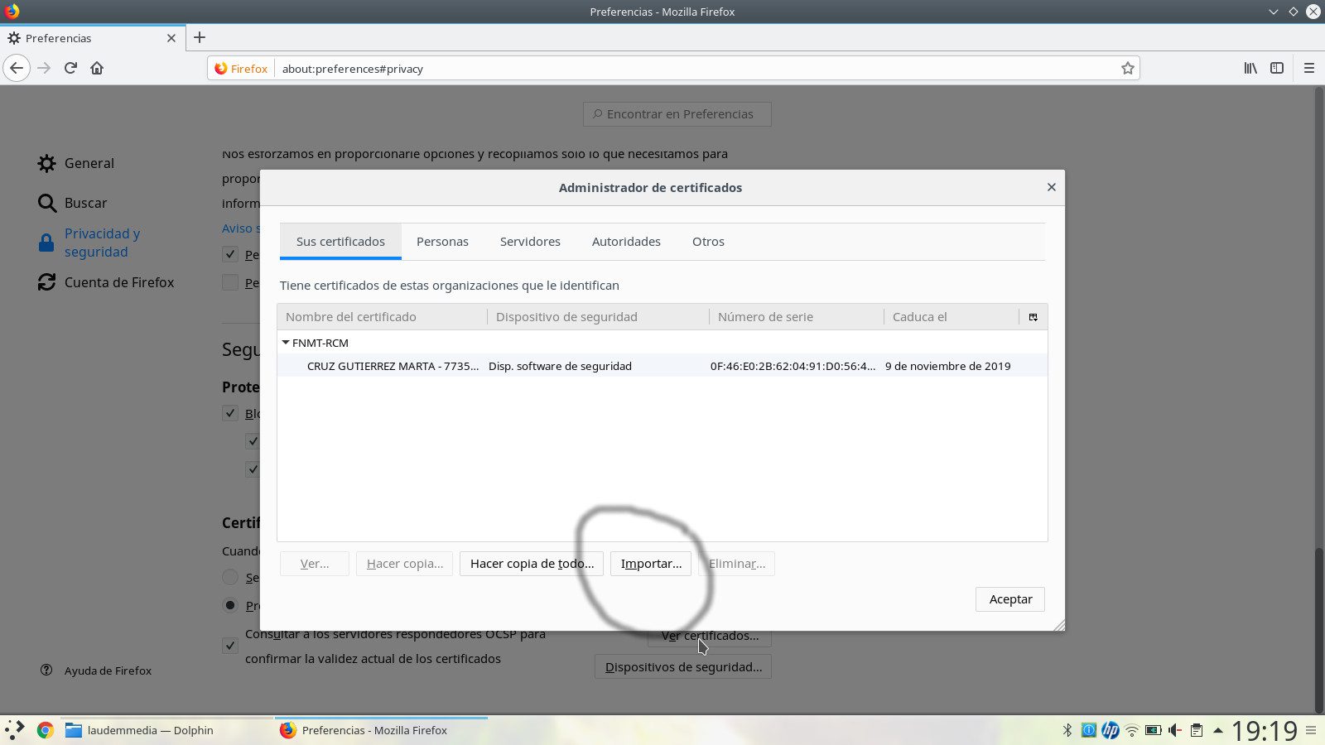This screenshot has height=745, width=1325.
Task: Expand hidden system tray icons arrow
Action: pos(1218,730)
